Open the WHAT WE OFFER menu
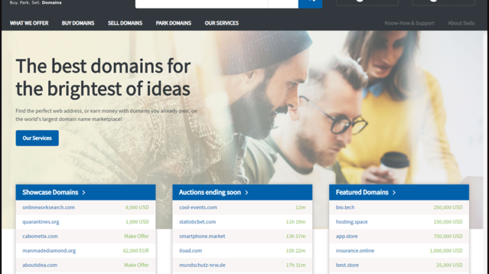The image size is (489, 274). click(x=29, y=23)
